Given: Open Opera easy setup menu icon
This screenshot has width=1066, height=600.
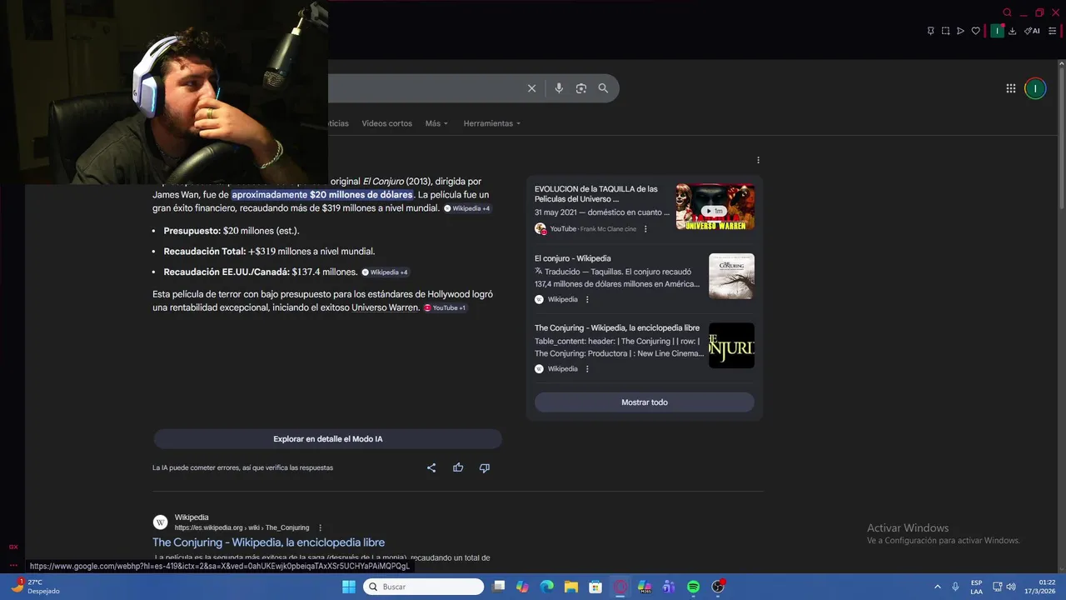Looking at the screenshot, I should (1052, 31).
